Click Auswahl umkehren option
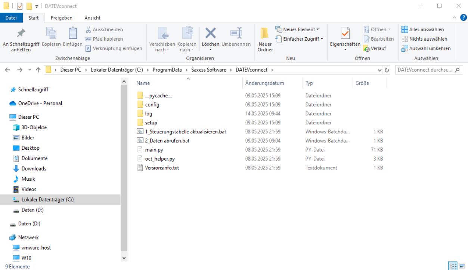The height and width of the screenshot is (270, 468). coord(426,48)
